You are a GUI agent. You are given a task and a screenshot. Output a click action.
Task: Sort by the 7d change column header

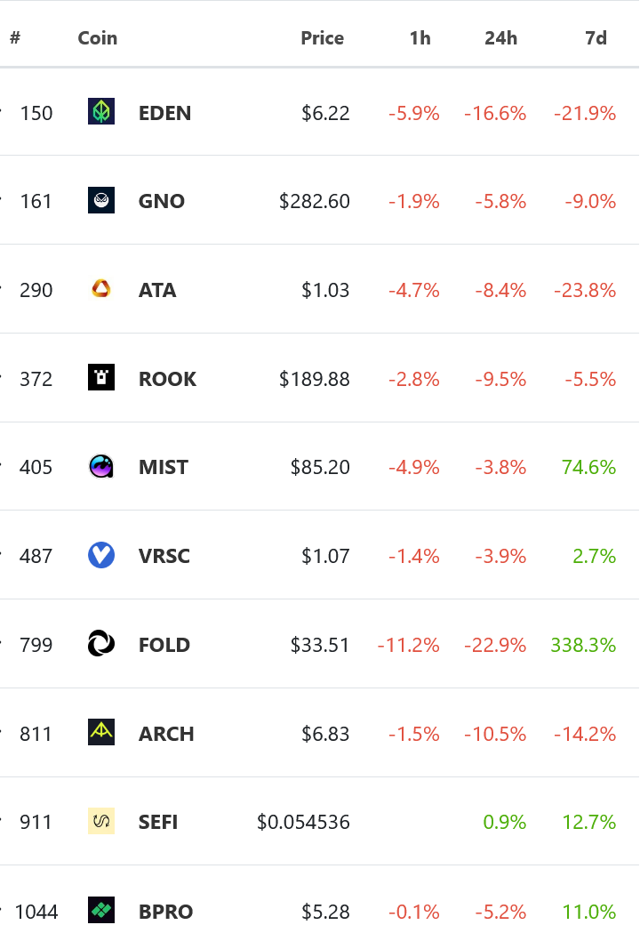[596, 38]
